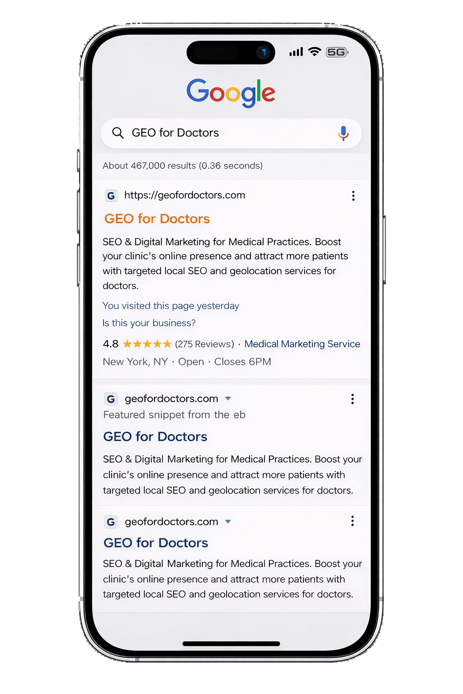Expand dropdown arrow next to featured snippet URL
463x694 pixels.
[228, 399]
